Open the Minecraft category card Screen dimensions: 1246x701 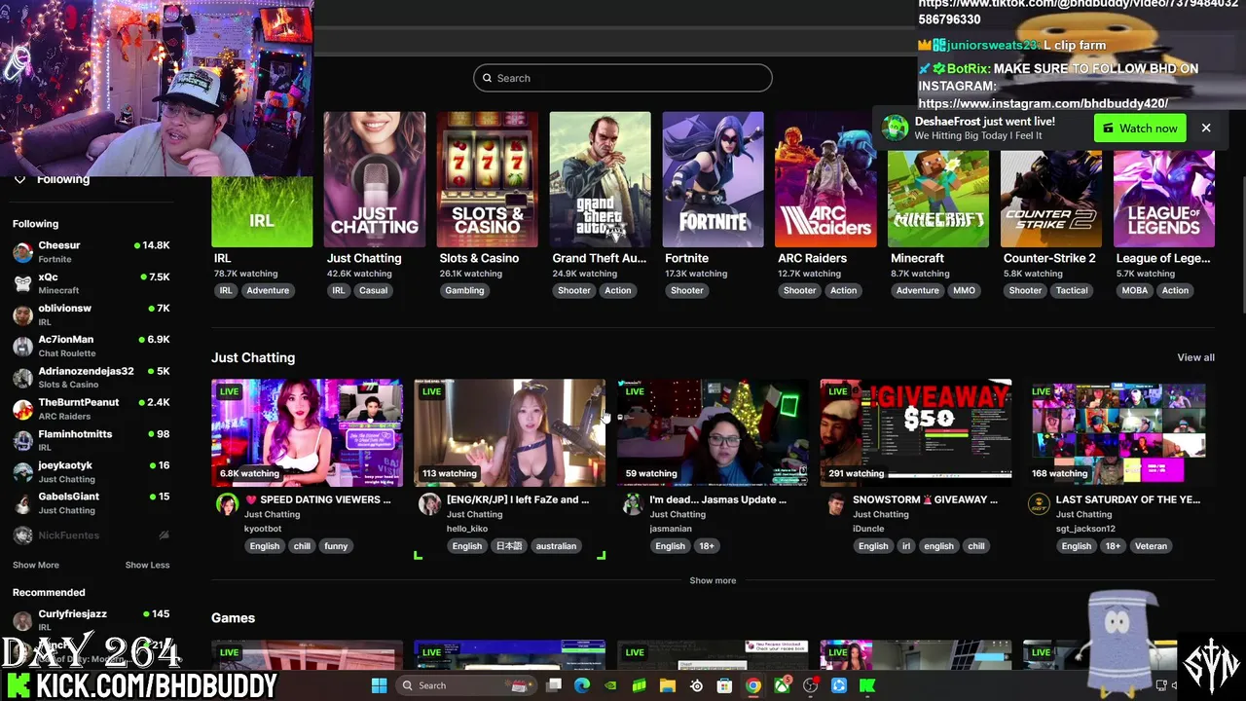pyautogui.click(x=938, y=197)
